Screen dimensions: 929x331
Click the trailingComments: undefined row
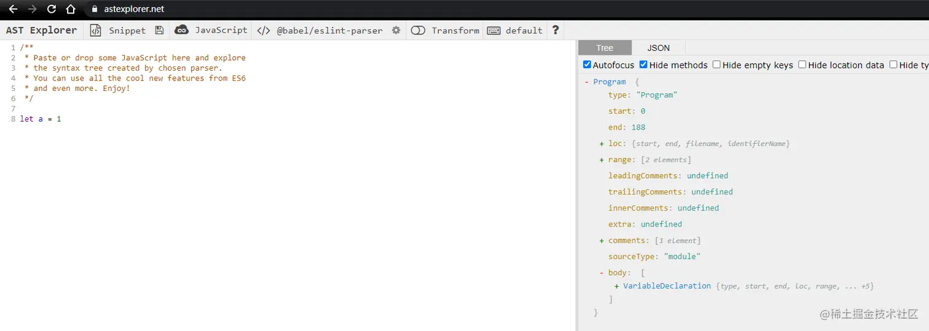[670, 192]
